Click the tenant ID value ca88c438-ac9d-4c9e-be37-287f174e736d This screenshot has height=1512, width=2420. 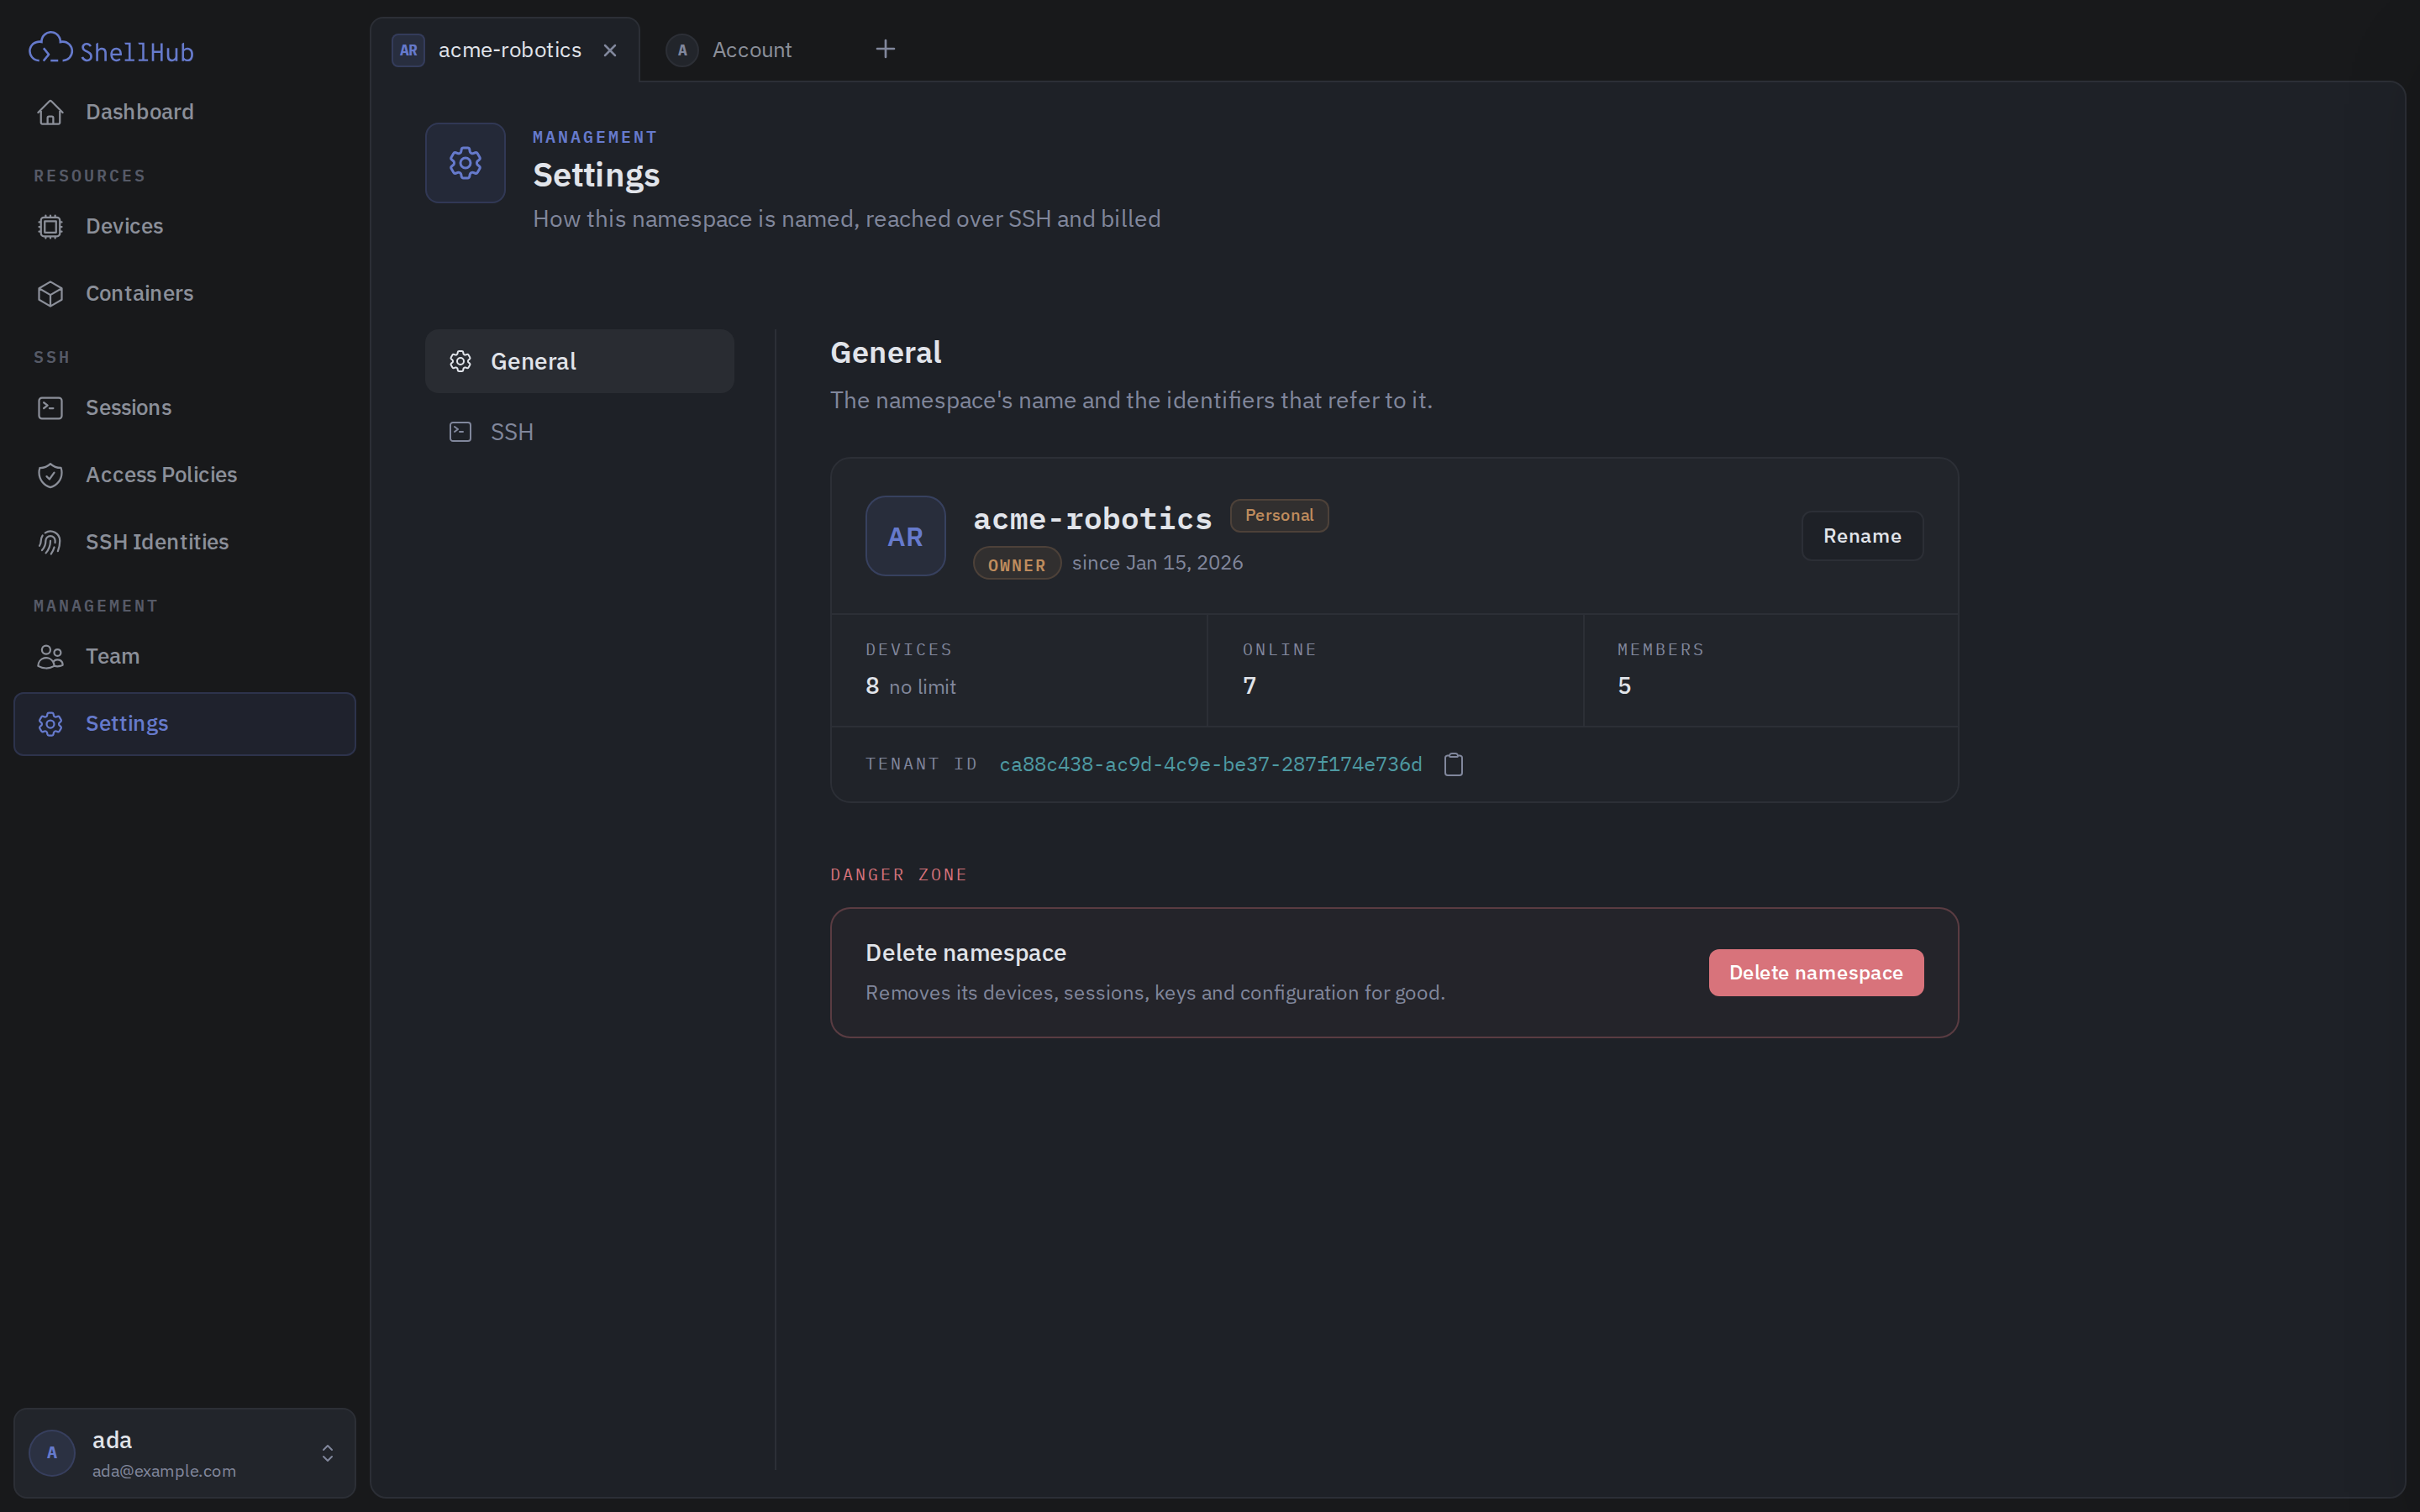[1210, 764]
